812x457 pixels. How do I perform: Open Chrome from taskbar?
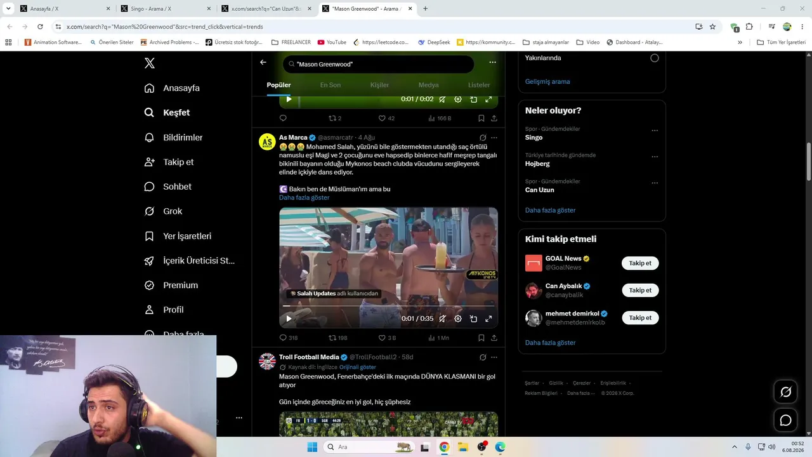pos(444,447)
